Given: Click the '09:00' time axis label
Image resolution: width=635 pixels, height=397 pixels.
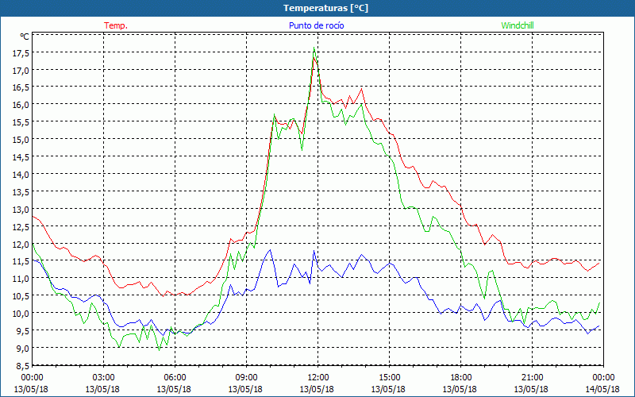Looking at the screenshot, I should (246, 377).
